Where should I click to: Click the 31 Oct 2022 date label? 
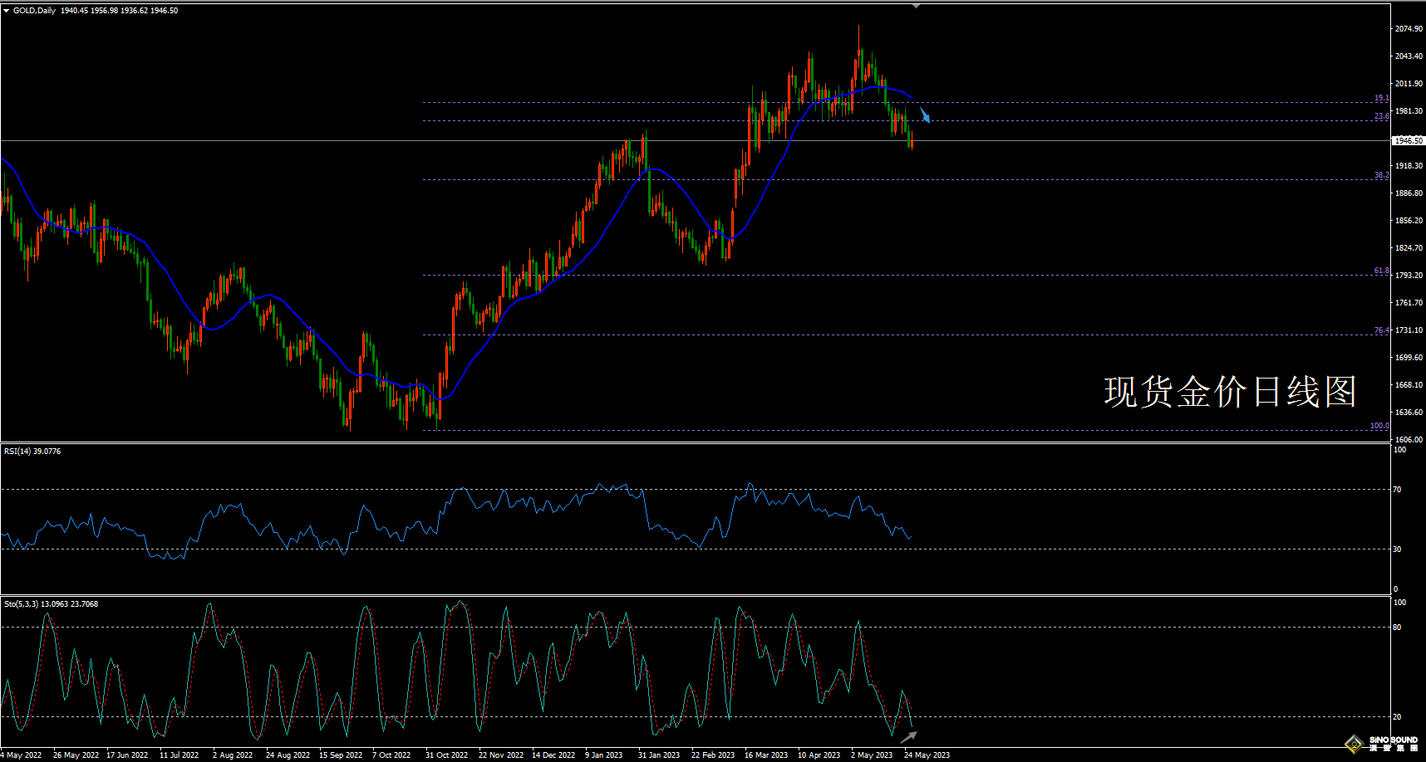[x=446, y=755]
